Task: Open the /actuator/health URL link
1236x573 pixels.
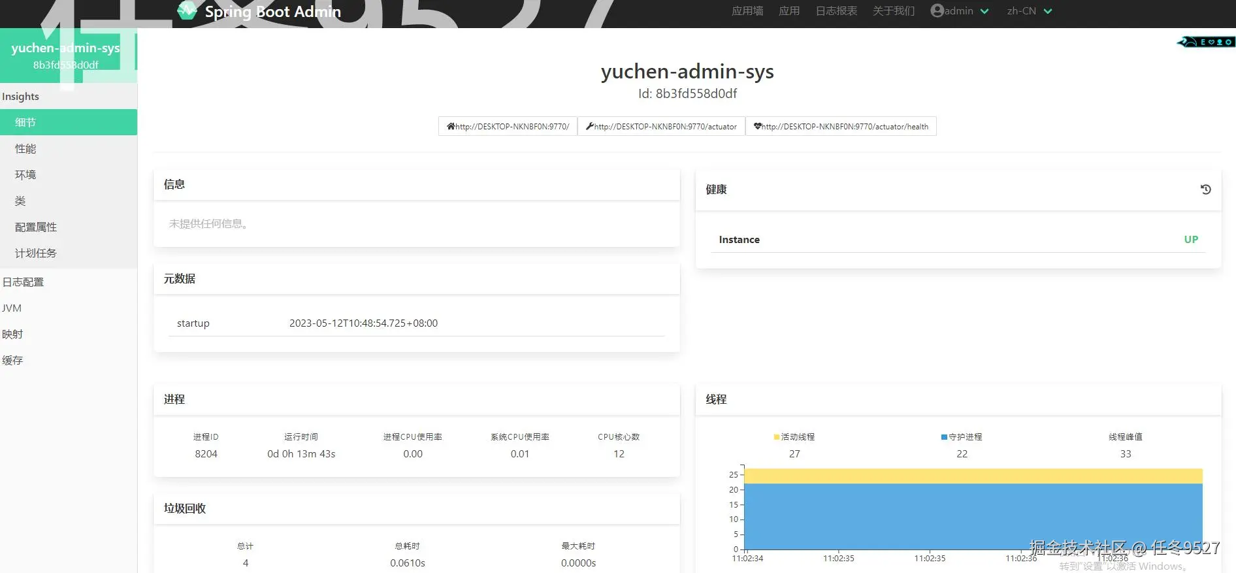Action: [x=841, y=126]
